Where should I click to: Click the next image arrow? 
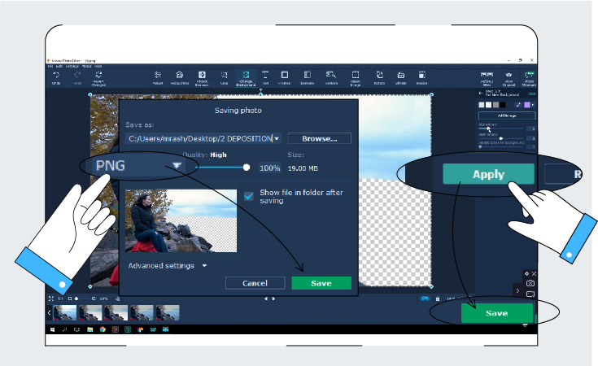[x=273, y=298]
